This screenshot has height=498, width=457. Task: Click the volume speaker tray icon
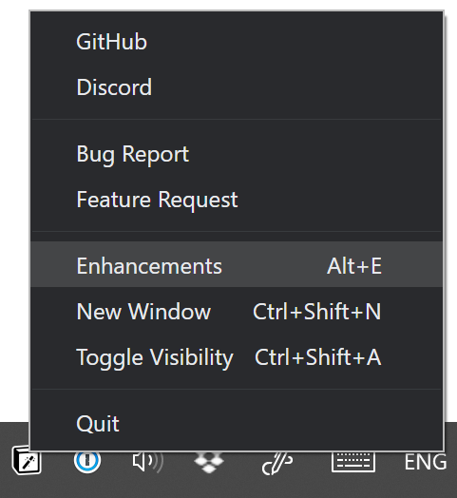(148, 462)
